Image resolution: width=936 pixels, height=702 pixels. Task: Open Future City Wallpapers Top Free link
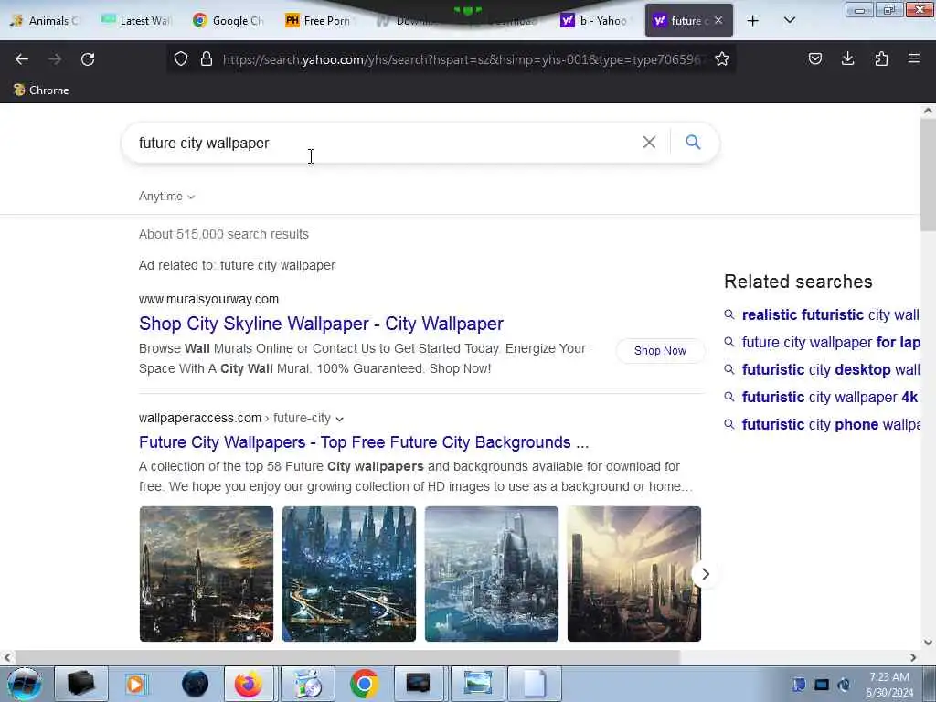point(364,442)
